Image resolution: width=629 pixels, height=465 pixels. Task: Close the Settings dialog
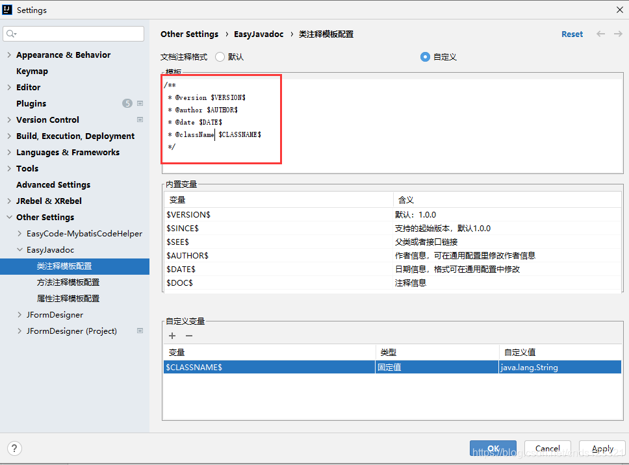coord(619,10)
